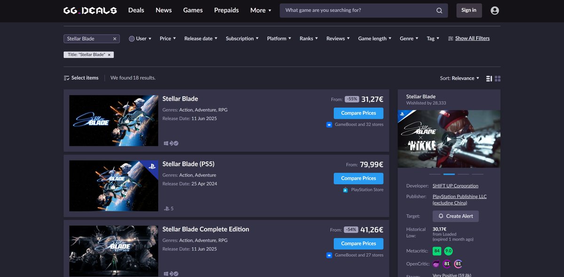This screenshot has height=277, width=564.
Task: Click the GameBoost icon for Complete Edition
Action: click(329, 255)
